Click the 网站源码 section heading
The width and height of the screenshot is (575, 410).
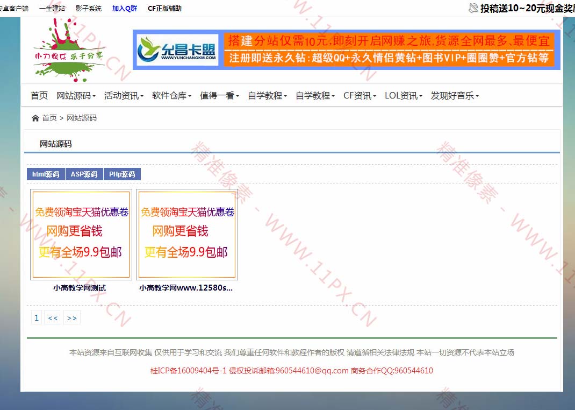point(56,144)
